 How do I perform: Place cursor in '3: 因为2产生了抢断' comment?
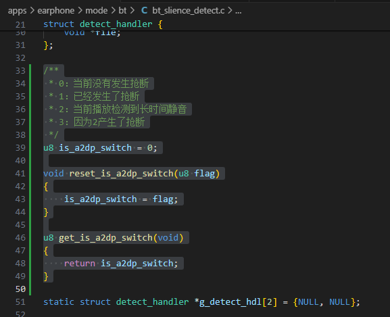(102, 122)
